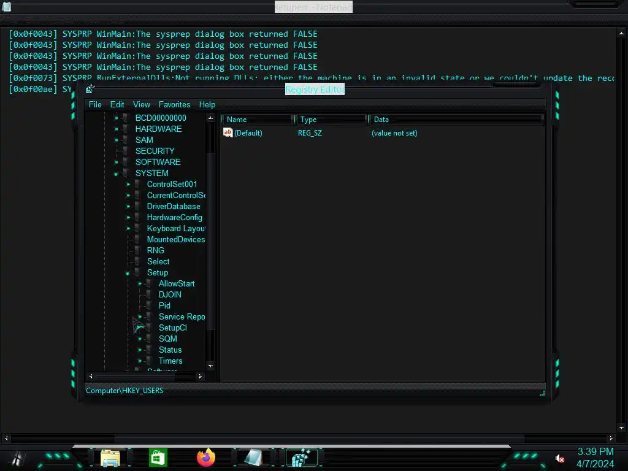Click the muted volume tray icon
This screenshot has width=628, height=471.
(559, 459)
